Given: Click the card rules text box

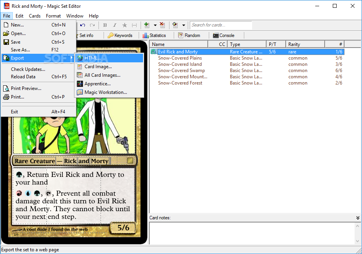Looking at the screenshot, I should point(74,196).
